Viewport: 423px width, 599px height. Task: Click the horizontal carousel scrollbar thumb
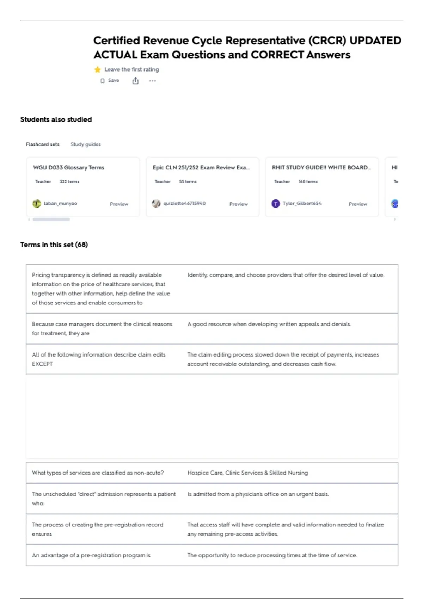[51, 219]
